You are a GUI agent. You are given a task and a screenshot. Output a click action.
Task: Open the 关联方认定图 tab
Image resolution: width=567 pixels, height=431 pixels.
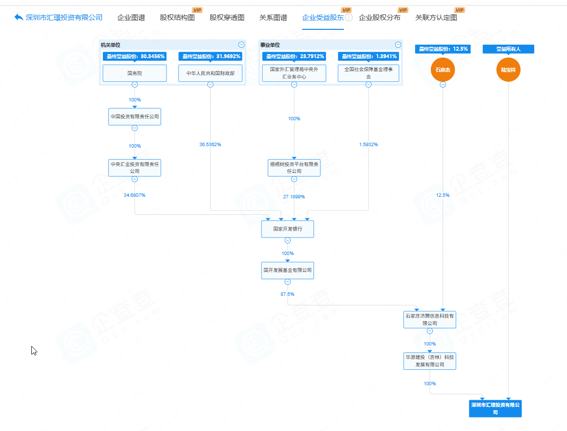(x=436, y=17)
